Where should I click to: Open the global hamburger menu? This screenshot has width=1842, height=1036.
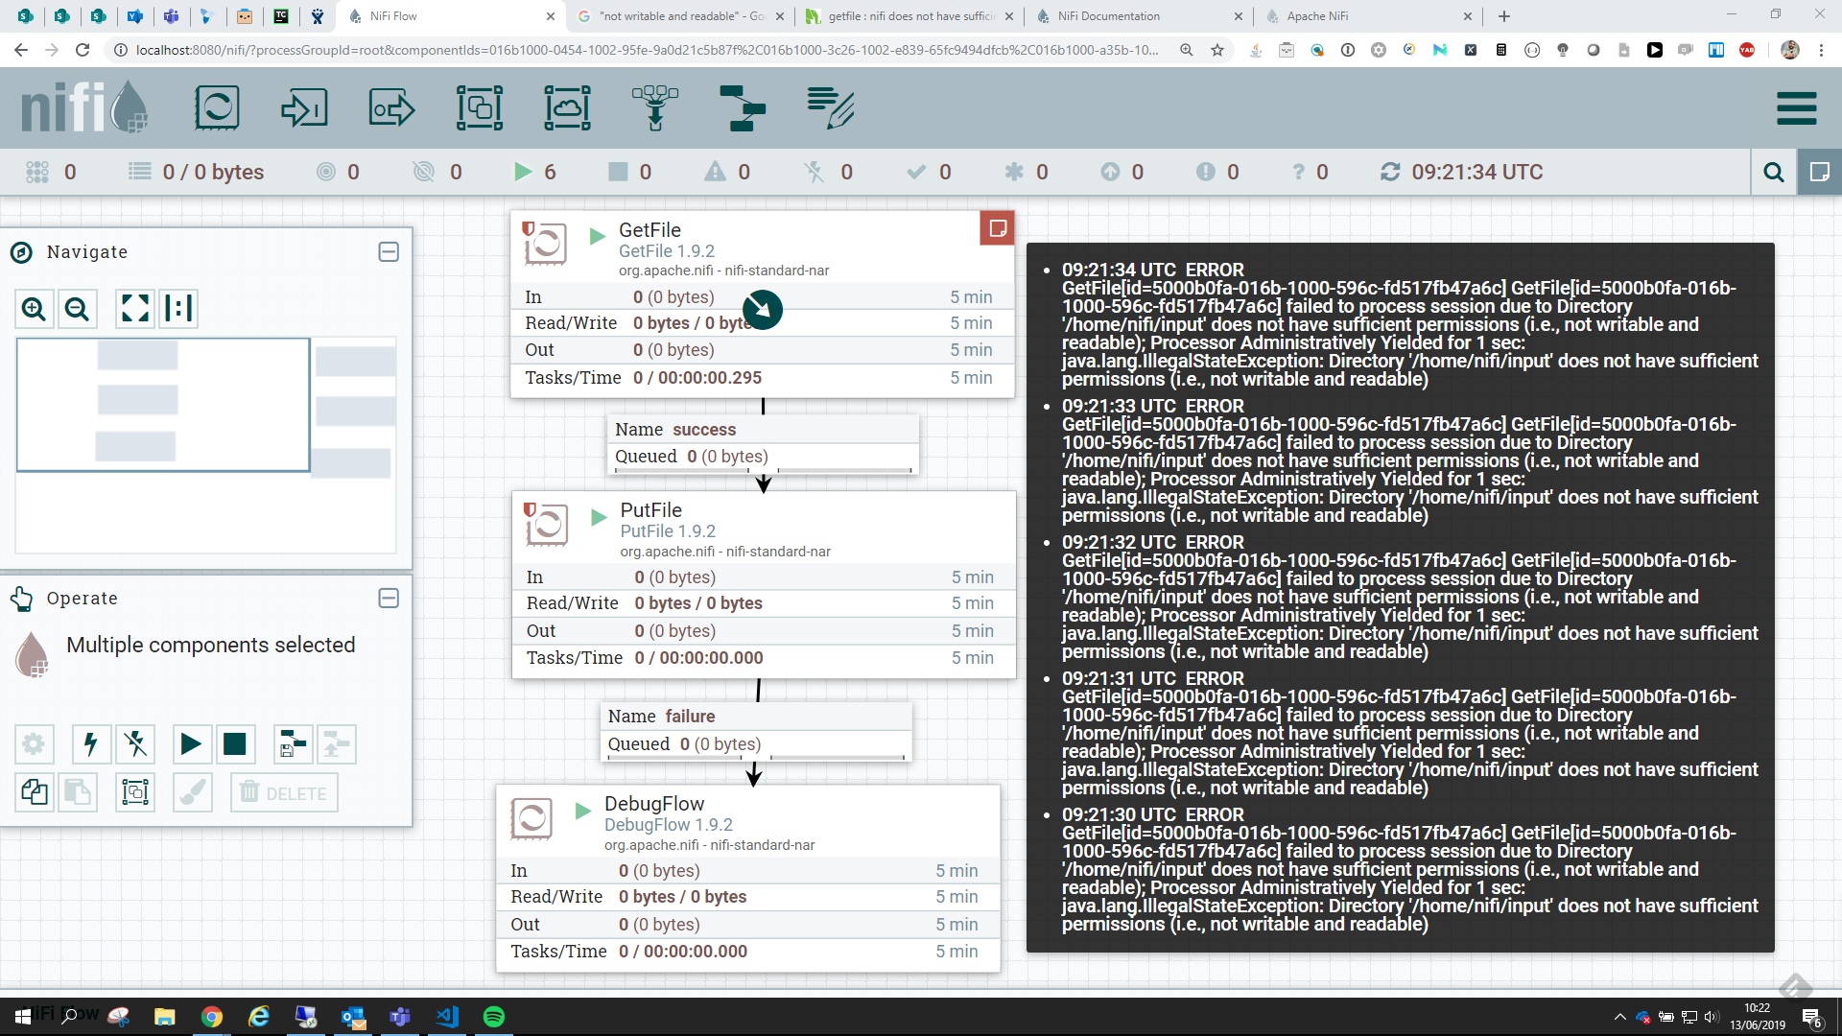pos(1796,108)
